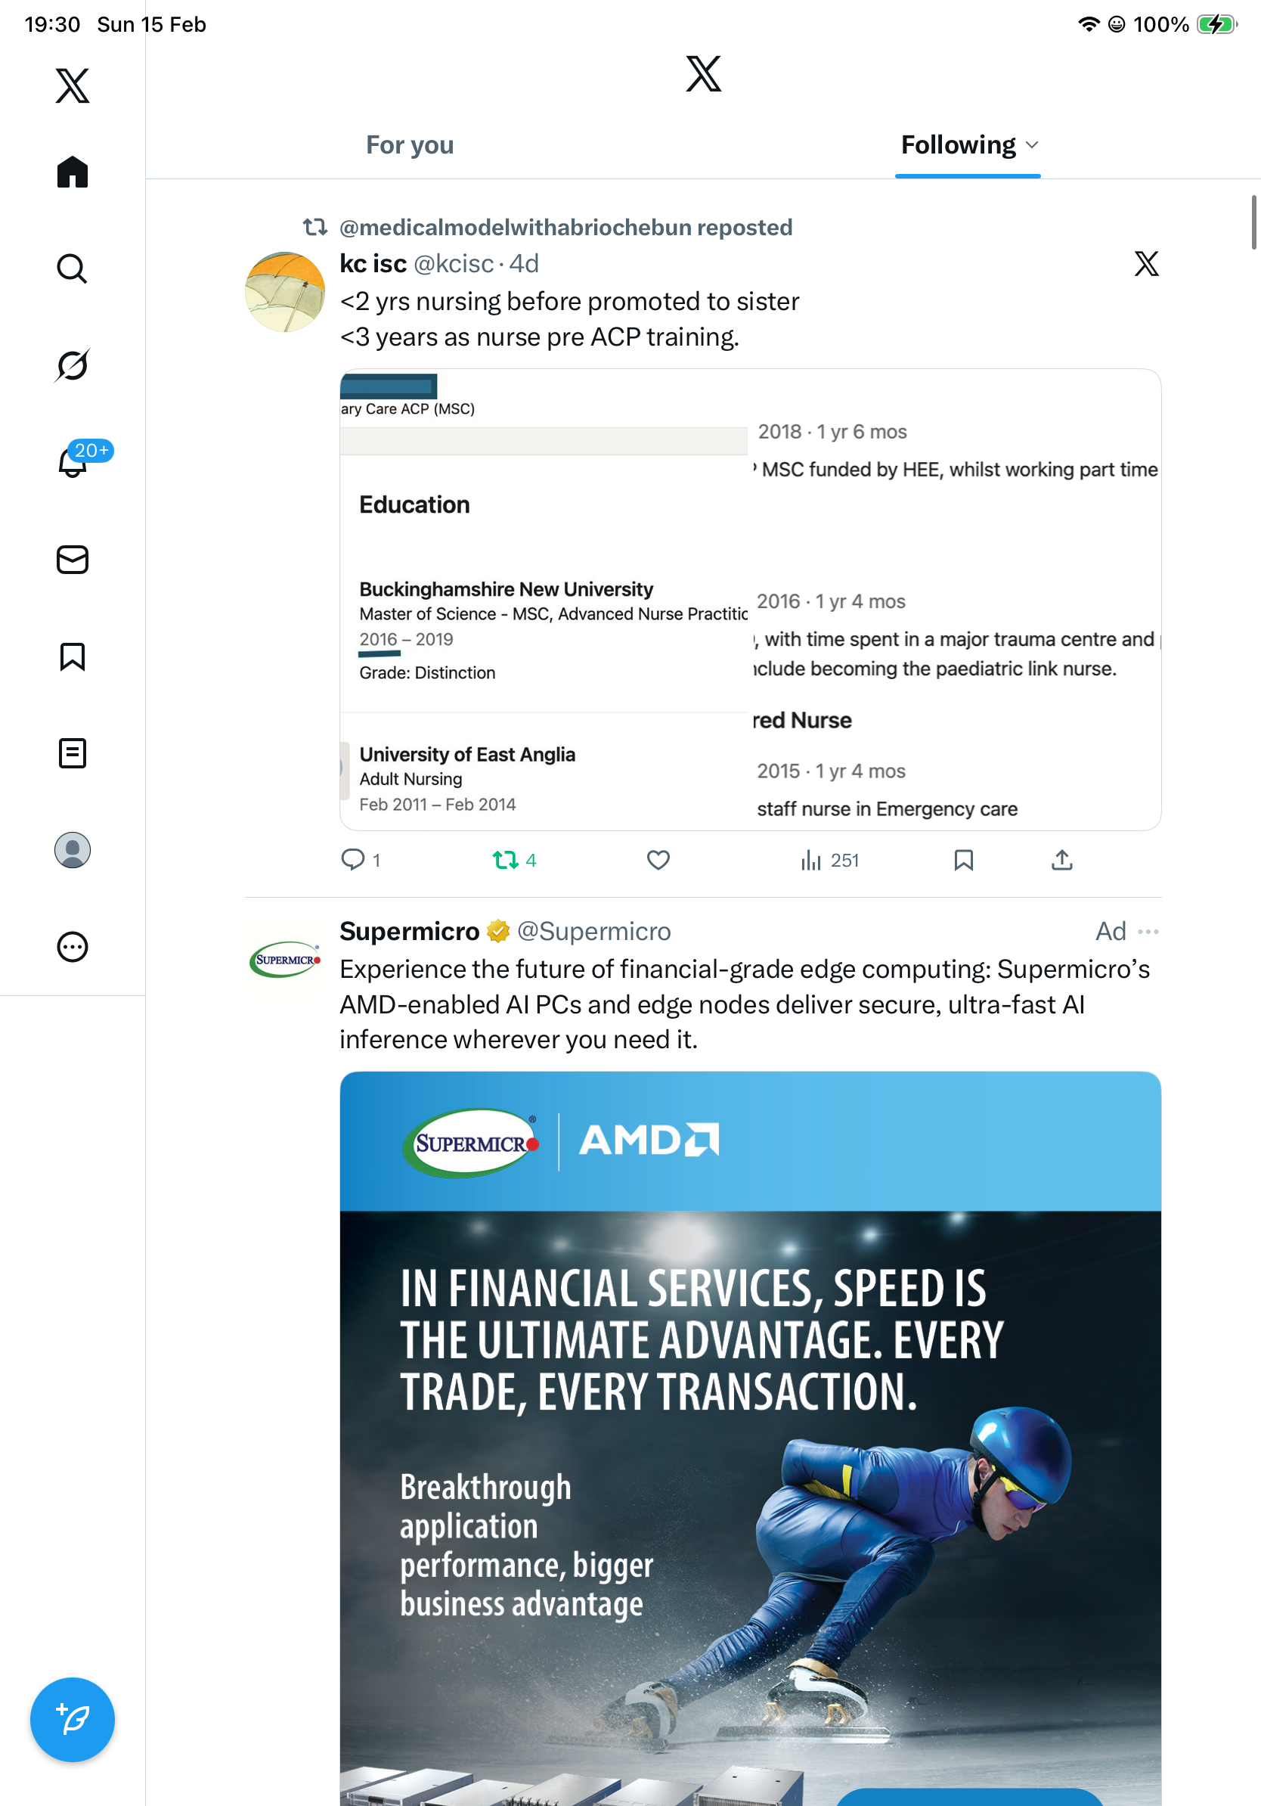Viewport: 1261px width, 1806px height.
Task: Open kc isc profile picture
Action: pyautogui.click(x=284, y=292)
